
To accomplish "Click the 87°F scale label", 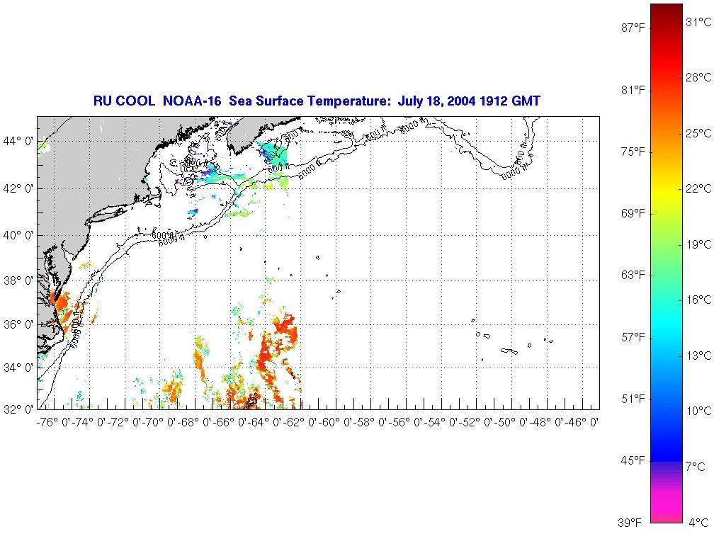I will pyautogui.click(x=633, y=28).
